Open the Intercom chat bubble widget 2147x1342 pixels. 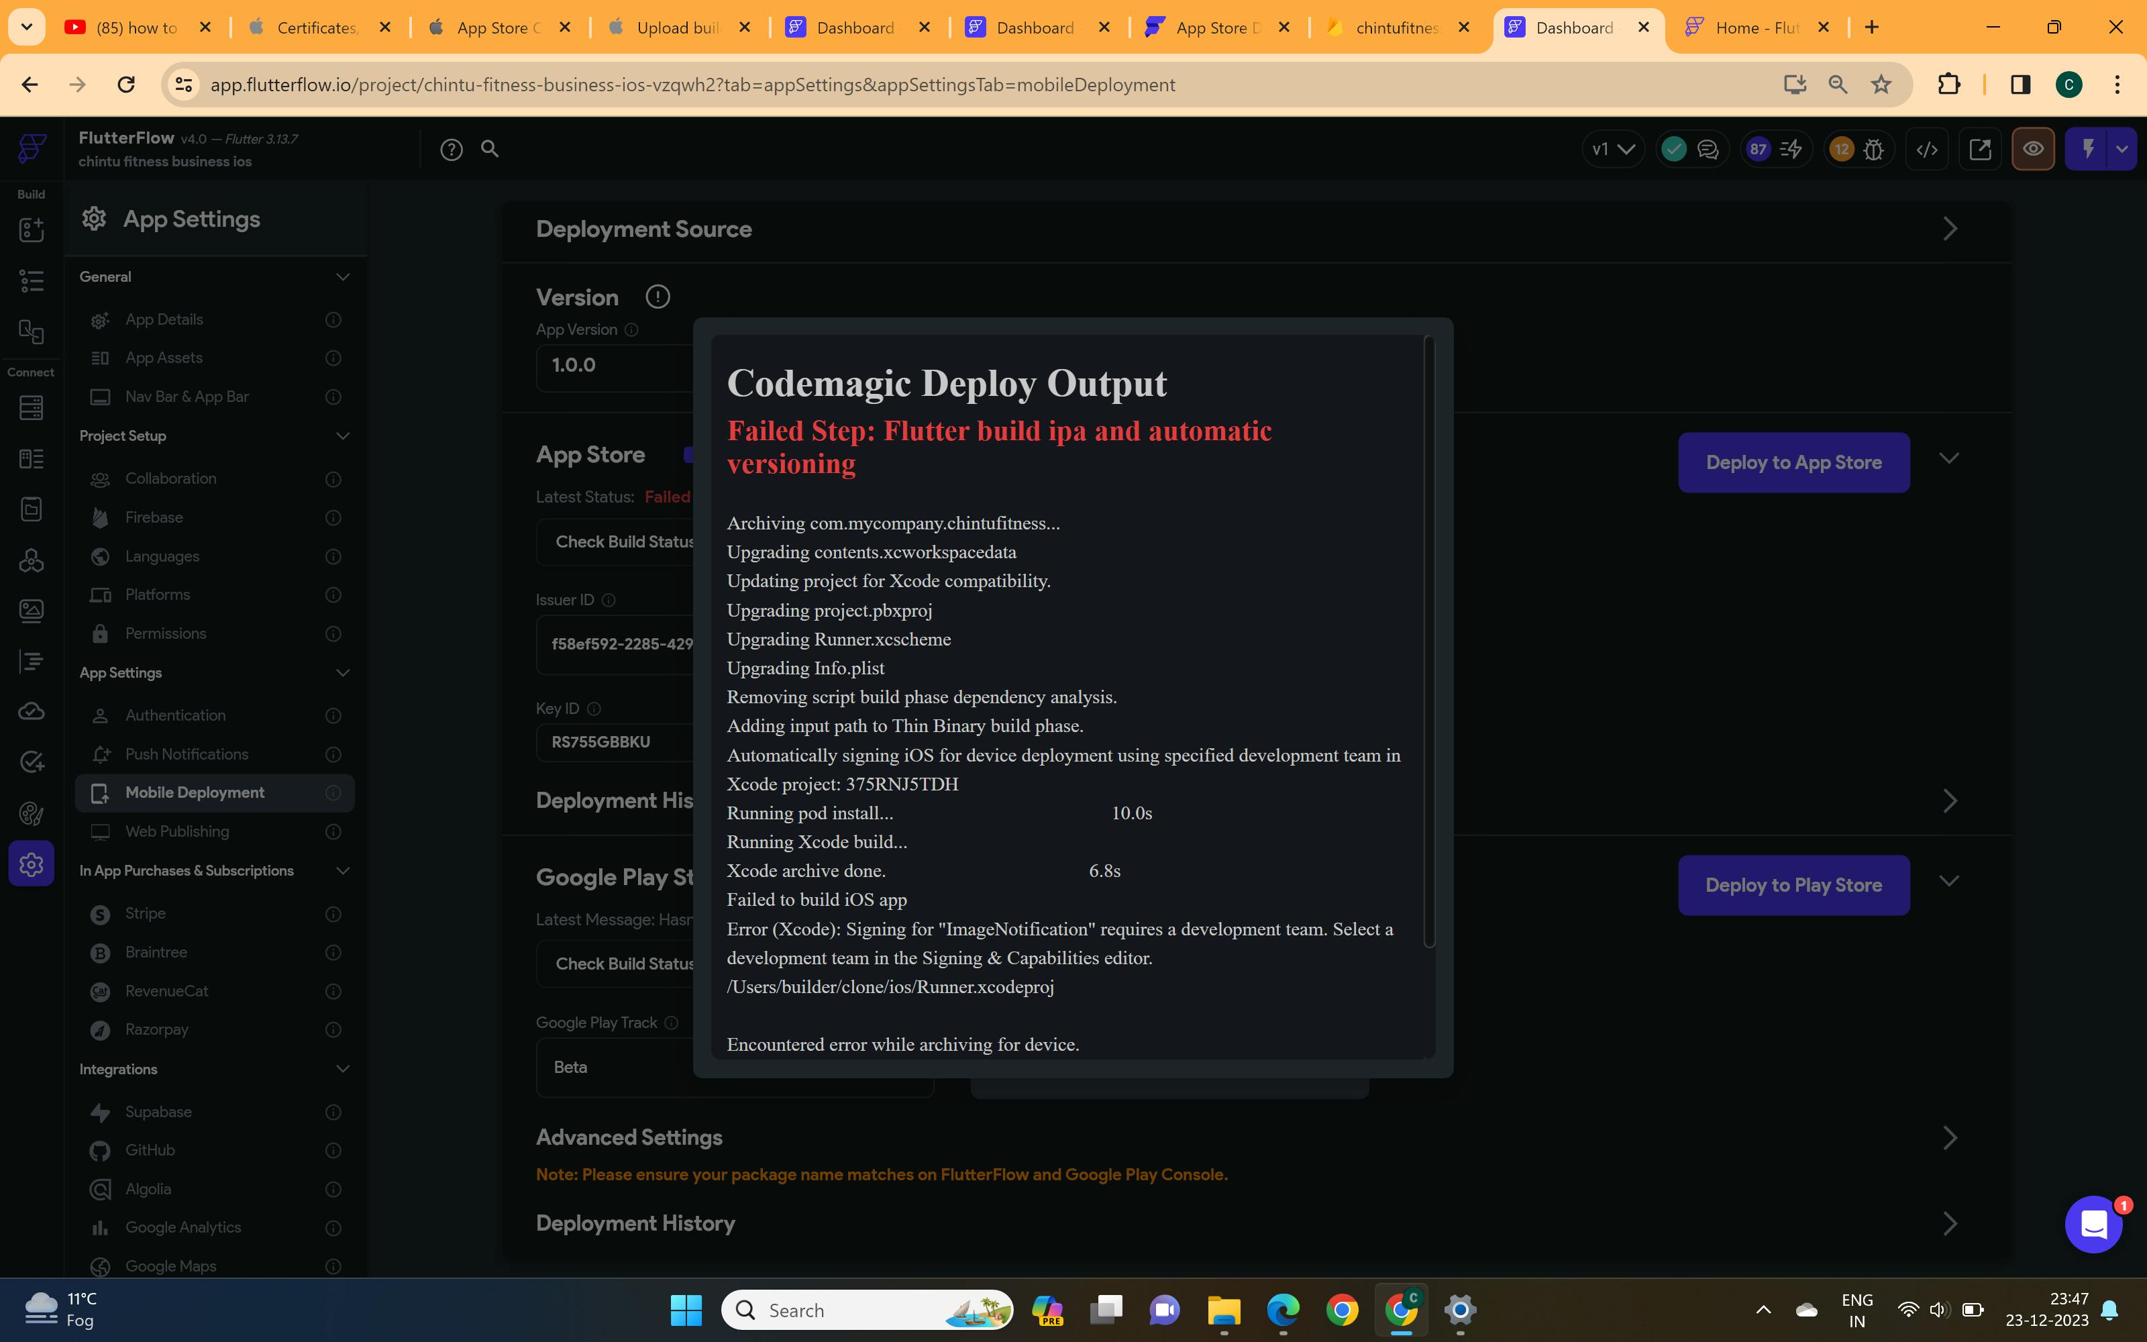coord(2093,1225)
